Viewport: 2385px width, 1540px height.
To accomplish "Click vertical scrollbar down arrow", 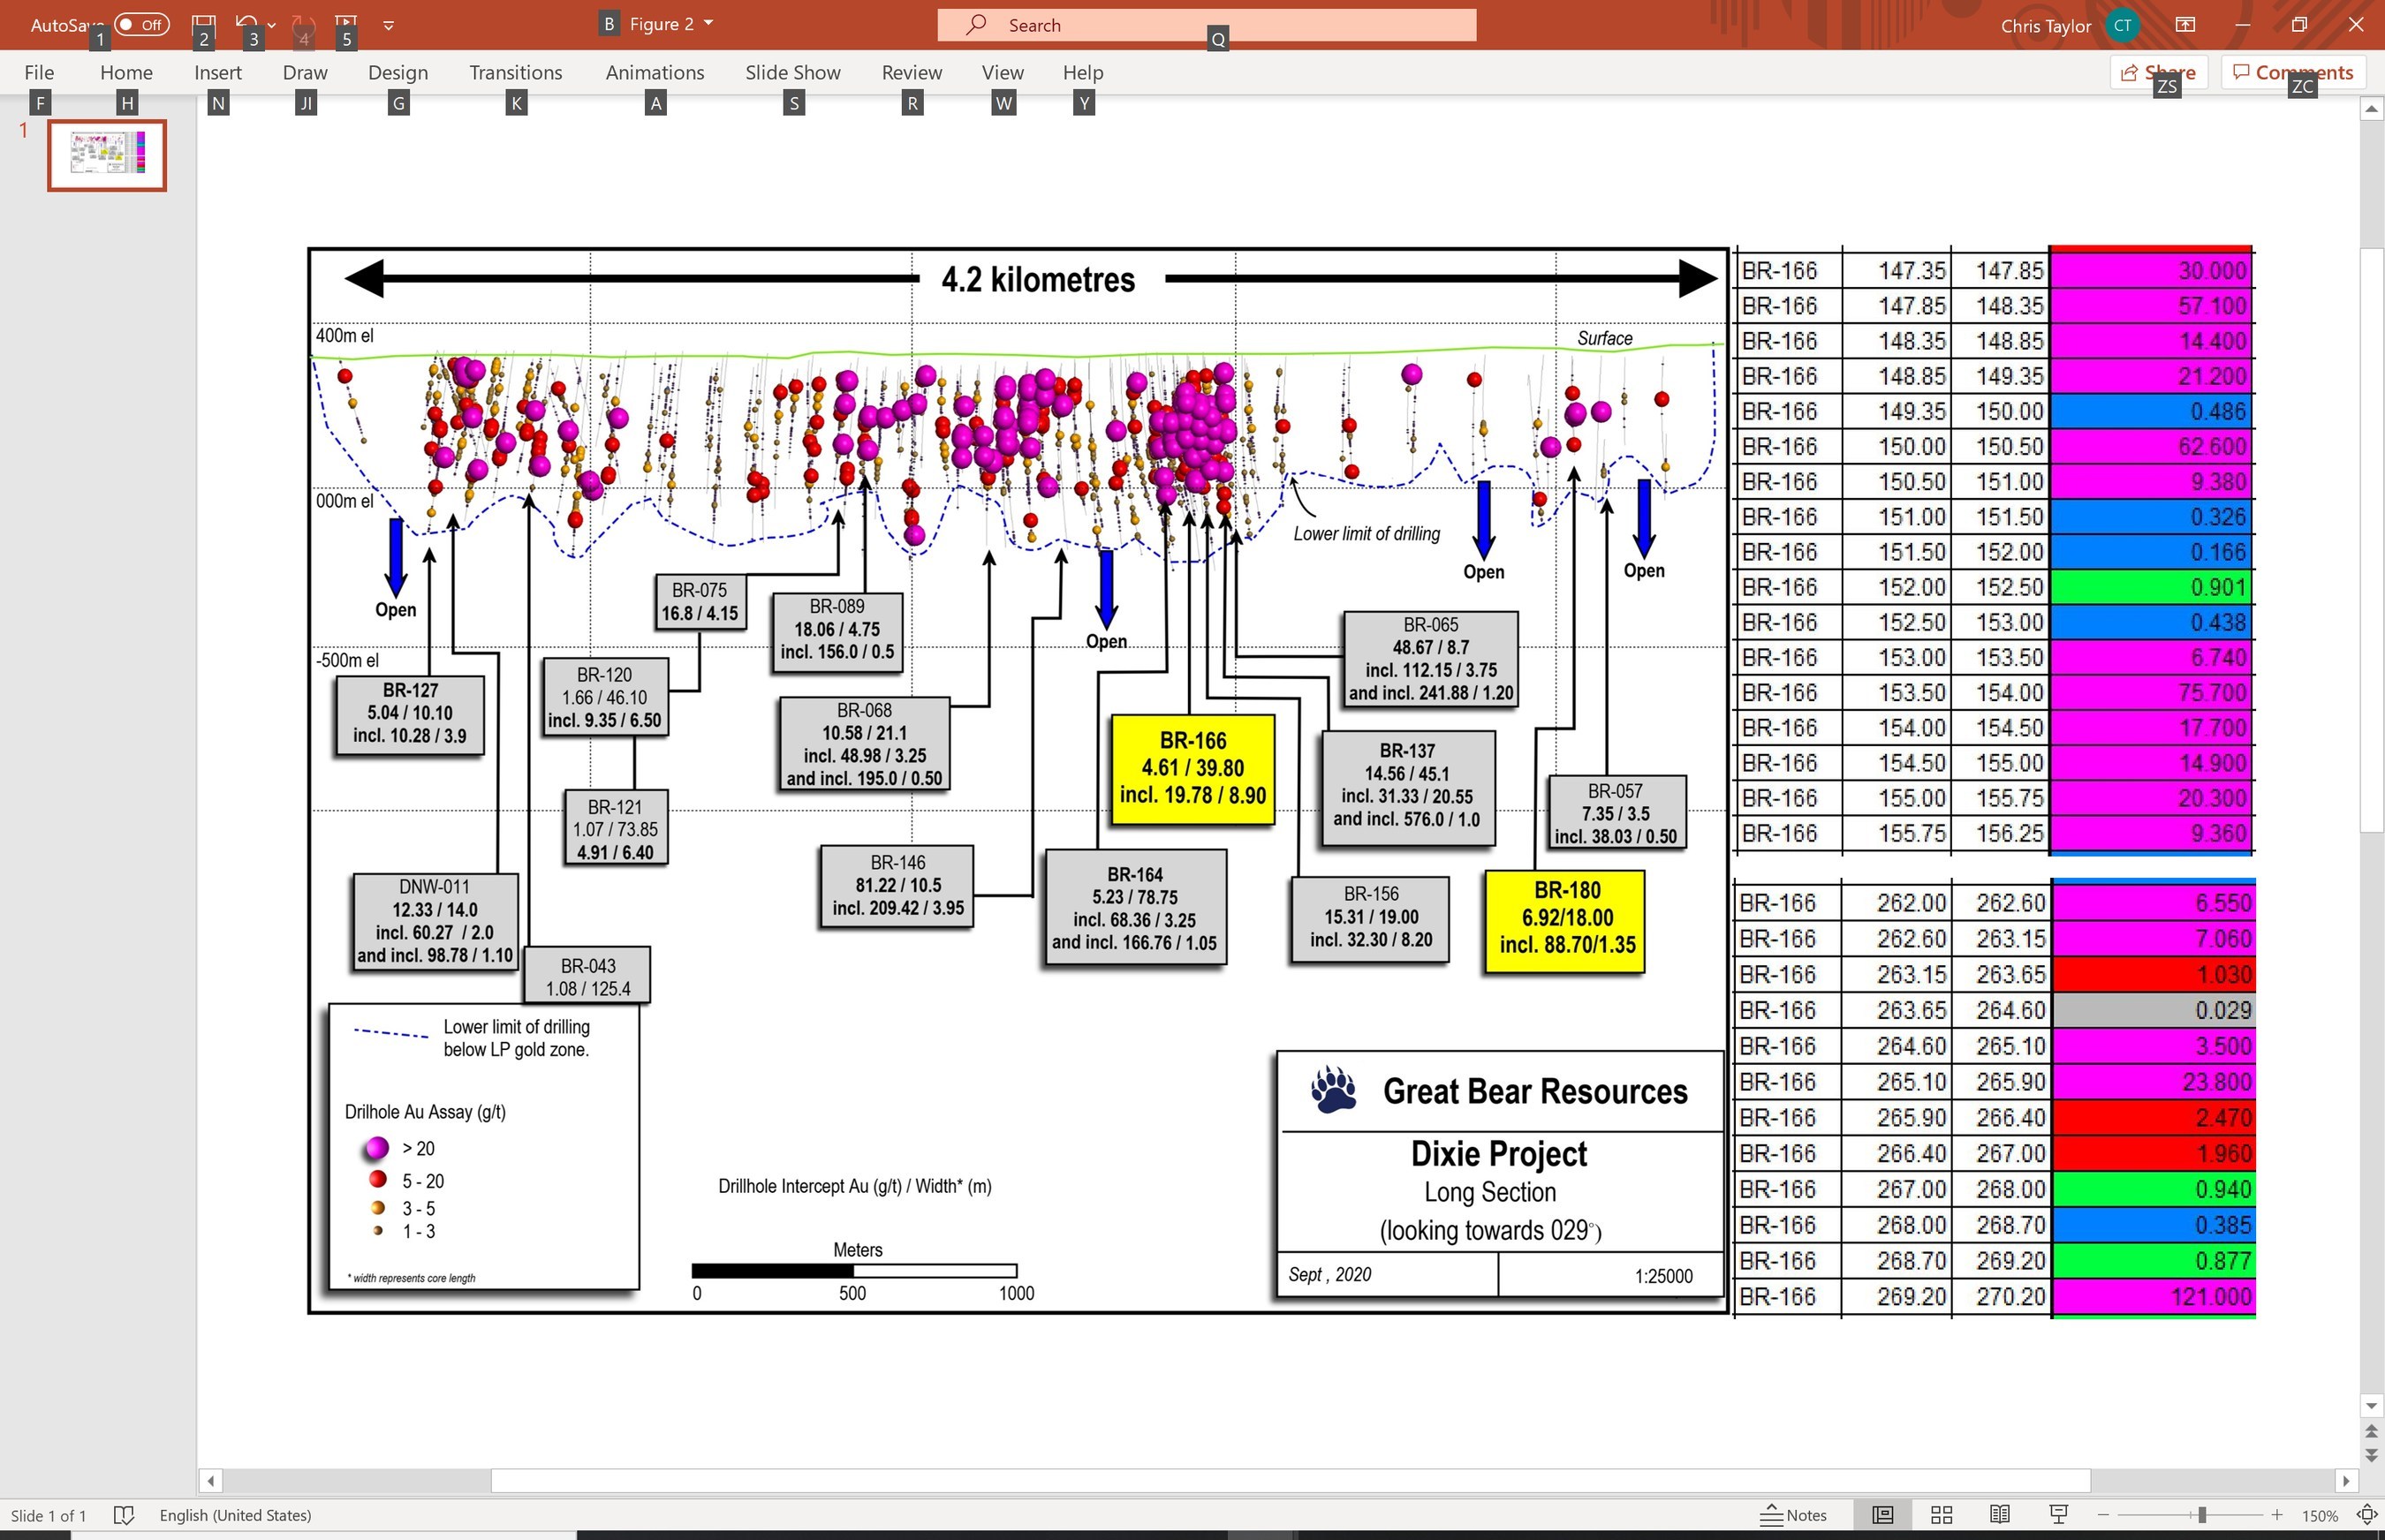I will 2371,1406.
